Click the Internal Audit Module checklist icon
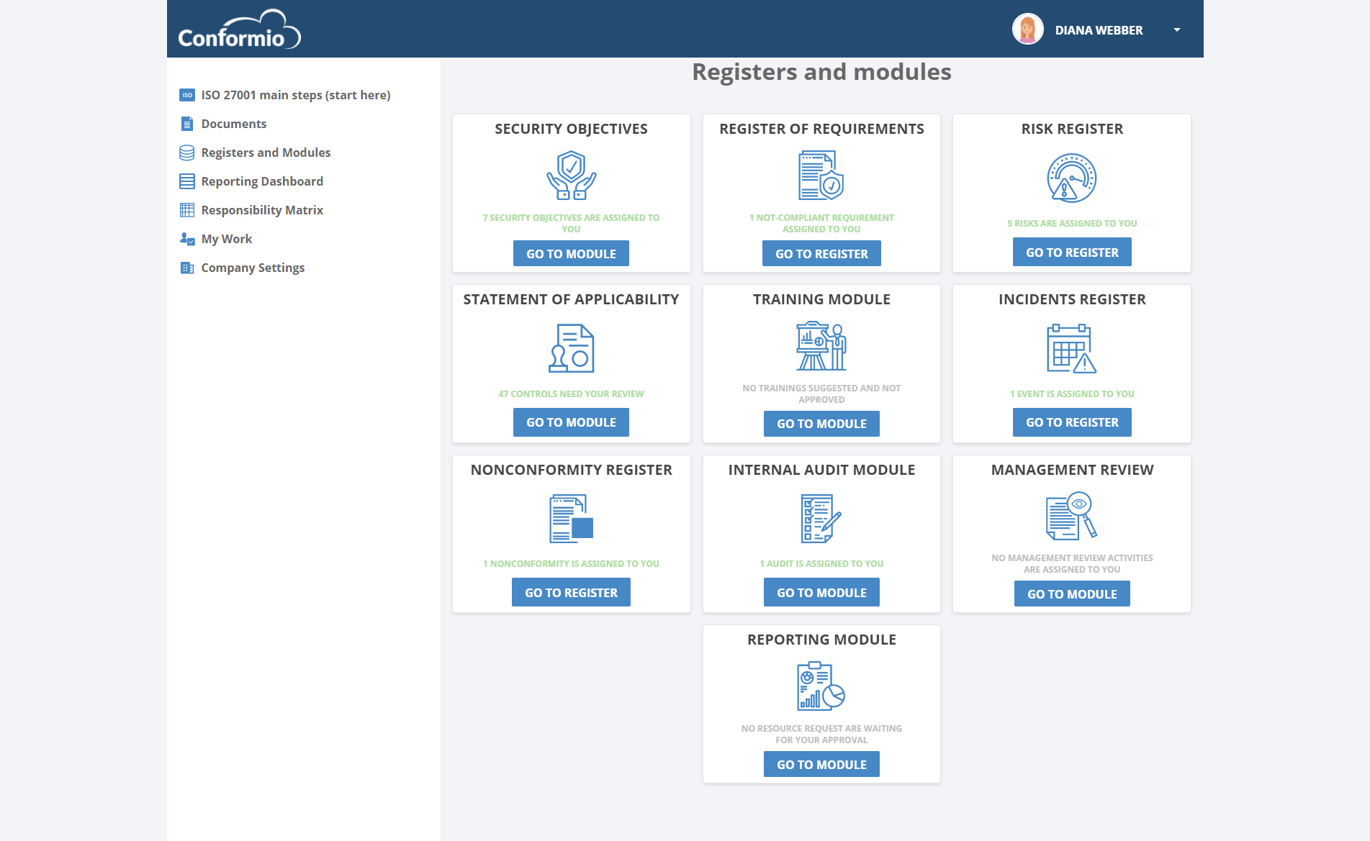 point(821,519)
